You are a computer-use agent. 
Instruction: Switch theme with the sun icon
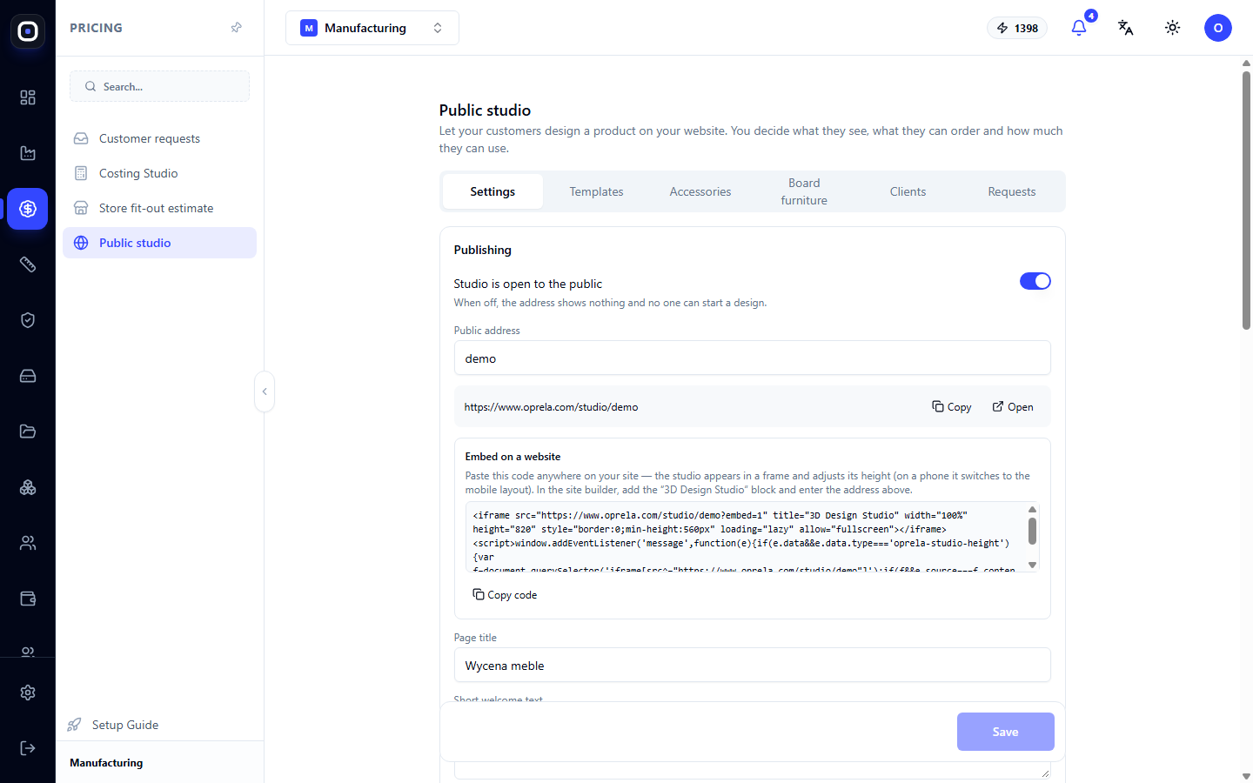[x=1173, y=28]
